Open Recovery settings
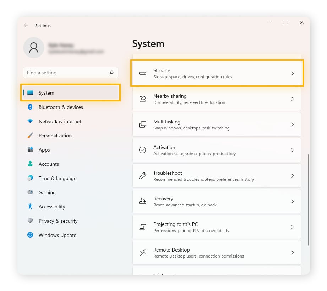This screenshot has height=291, width=327. (x=217, y=201)
